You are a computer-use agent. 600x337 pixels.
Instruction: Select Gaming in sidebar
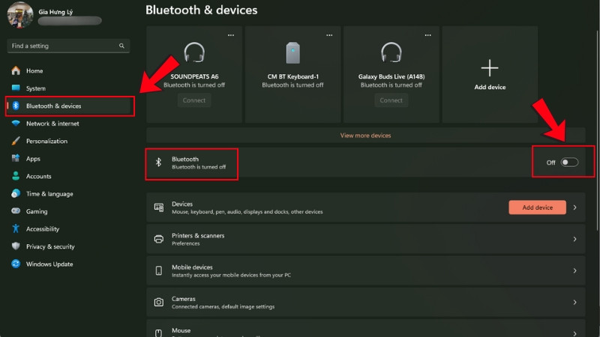(68, 211)
